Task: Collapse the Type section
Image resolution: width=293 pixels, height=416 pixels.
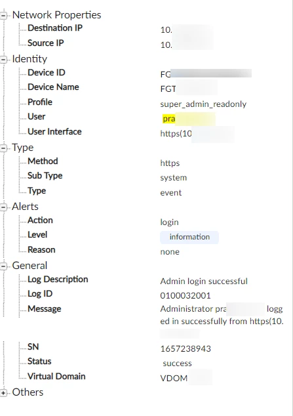Action: [3, 148]
